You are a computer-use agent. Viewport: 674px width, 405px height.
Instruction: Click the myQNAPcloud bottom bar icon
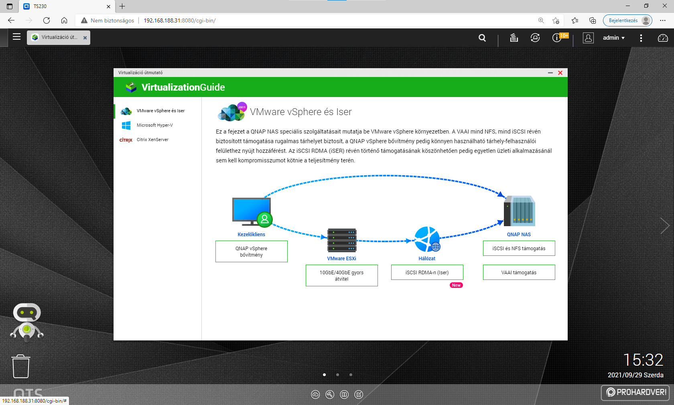(315, 395)
